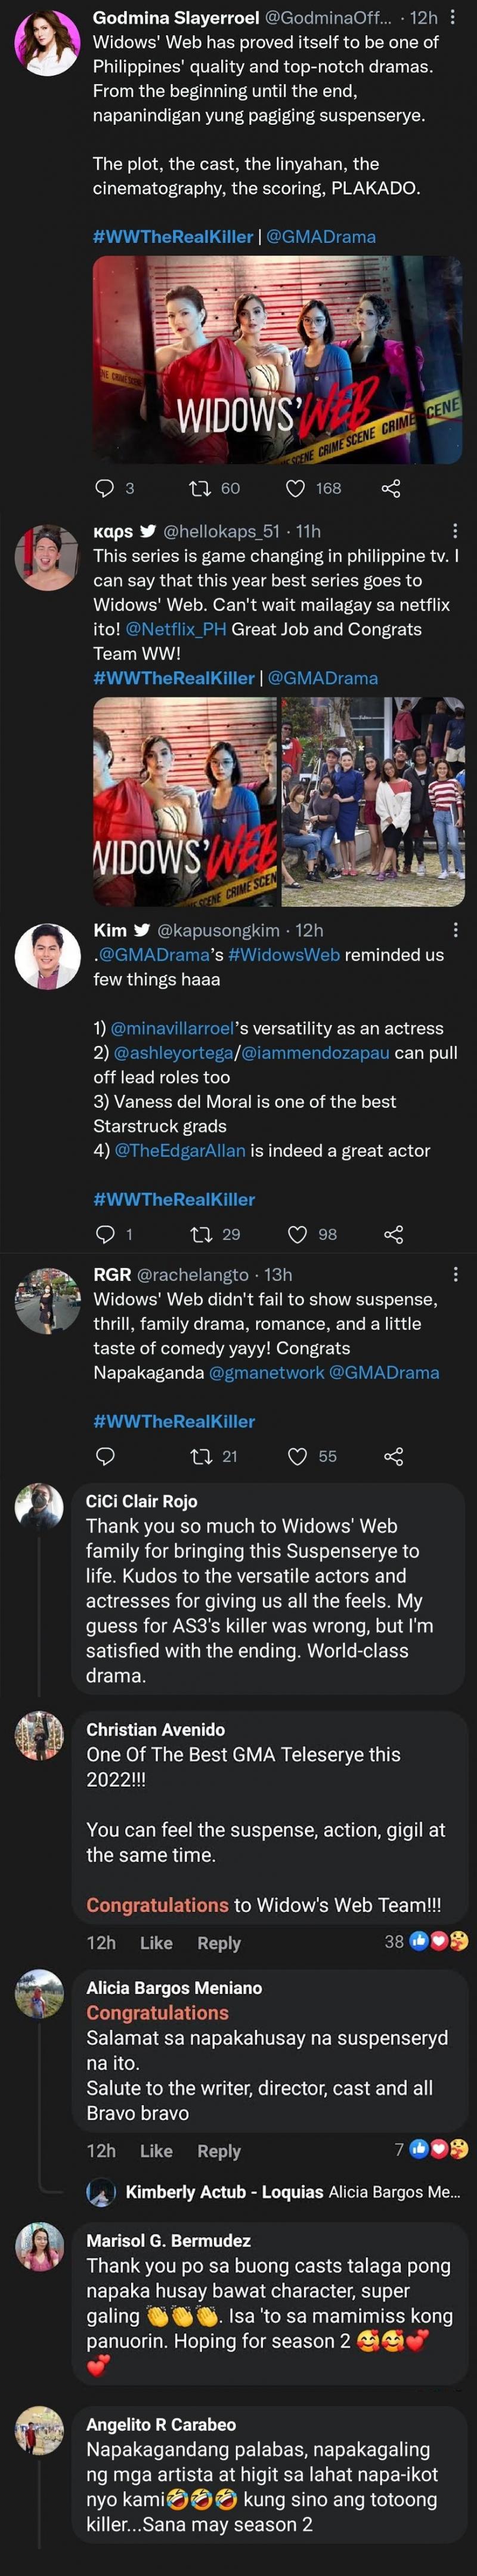Open Widows' Web poster image in Godmina's tweet
The image size is (477, 2576).
pos(277,360)
